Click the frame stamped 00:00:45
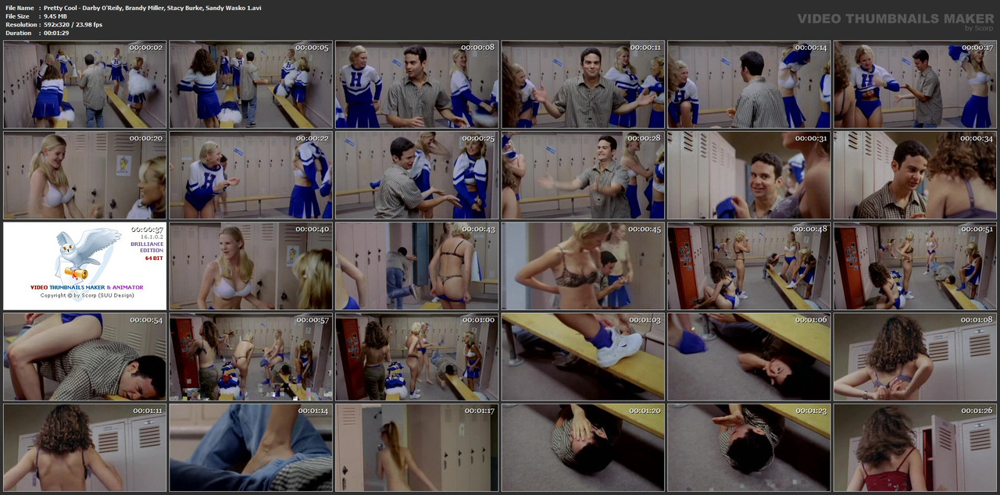Screen dimensions: 1000x495 tap(583, 266)
